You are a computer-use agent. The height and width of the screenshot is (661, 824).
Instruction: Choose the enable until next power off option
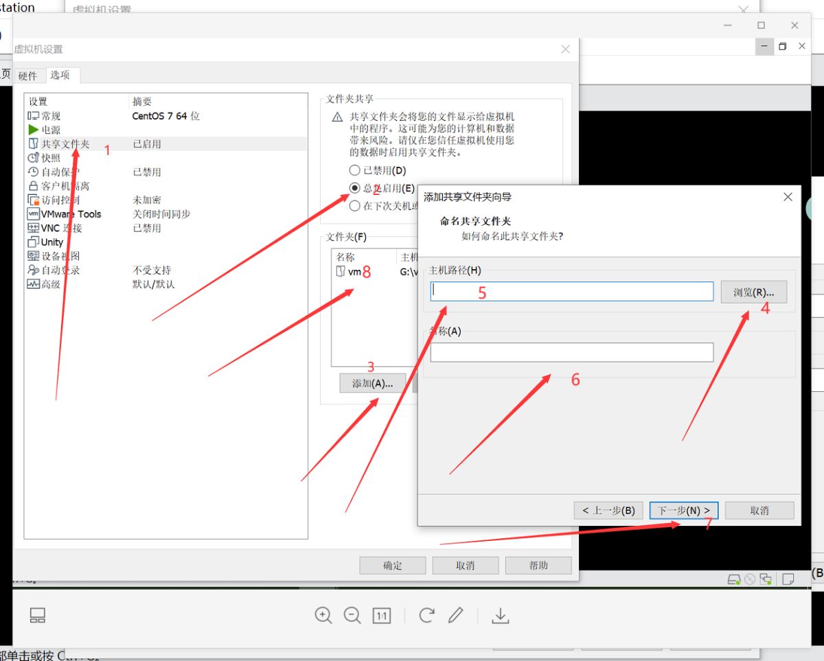coord(354,206)
